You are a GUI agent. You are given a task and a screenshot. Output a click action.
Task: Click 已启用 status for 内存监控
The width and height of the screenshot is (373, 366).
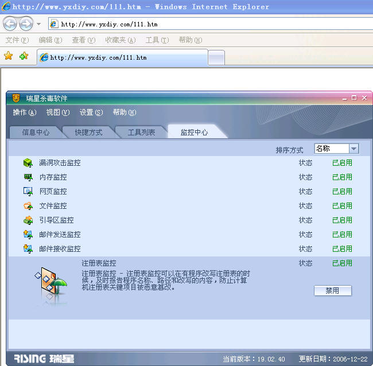click(342, 177)
